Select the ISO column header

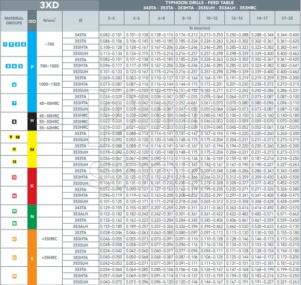[x=32, y=21]
